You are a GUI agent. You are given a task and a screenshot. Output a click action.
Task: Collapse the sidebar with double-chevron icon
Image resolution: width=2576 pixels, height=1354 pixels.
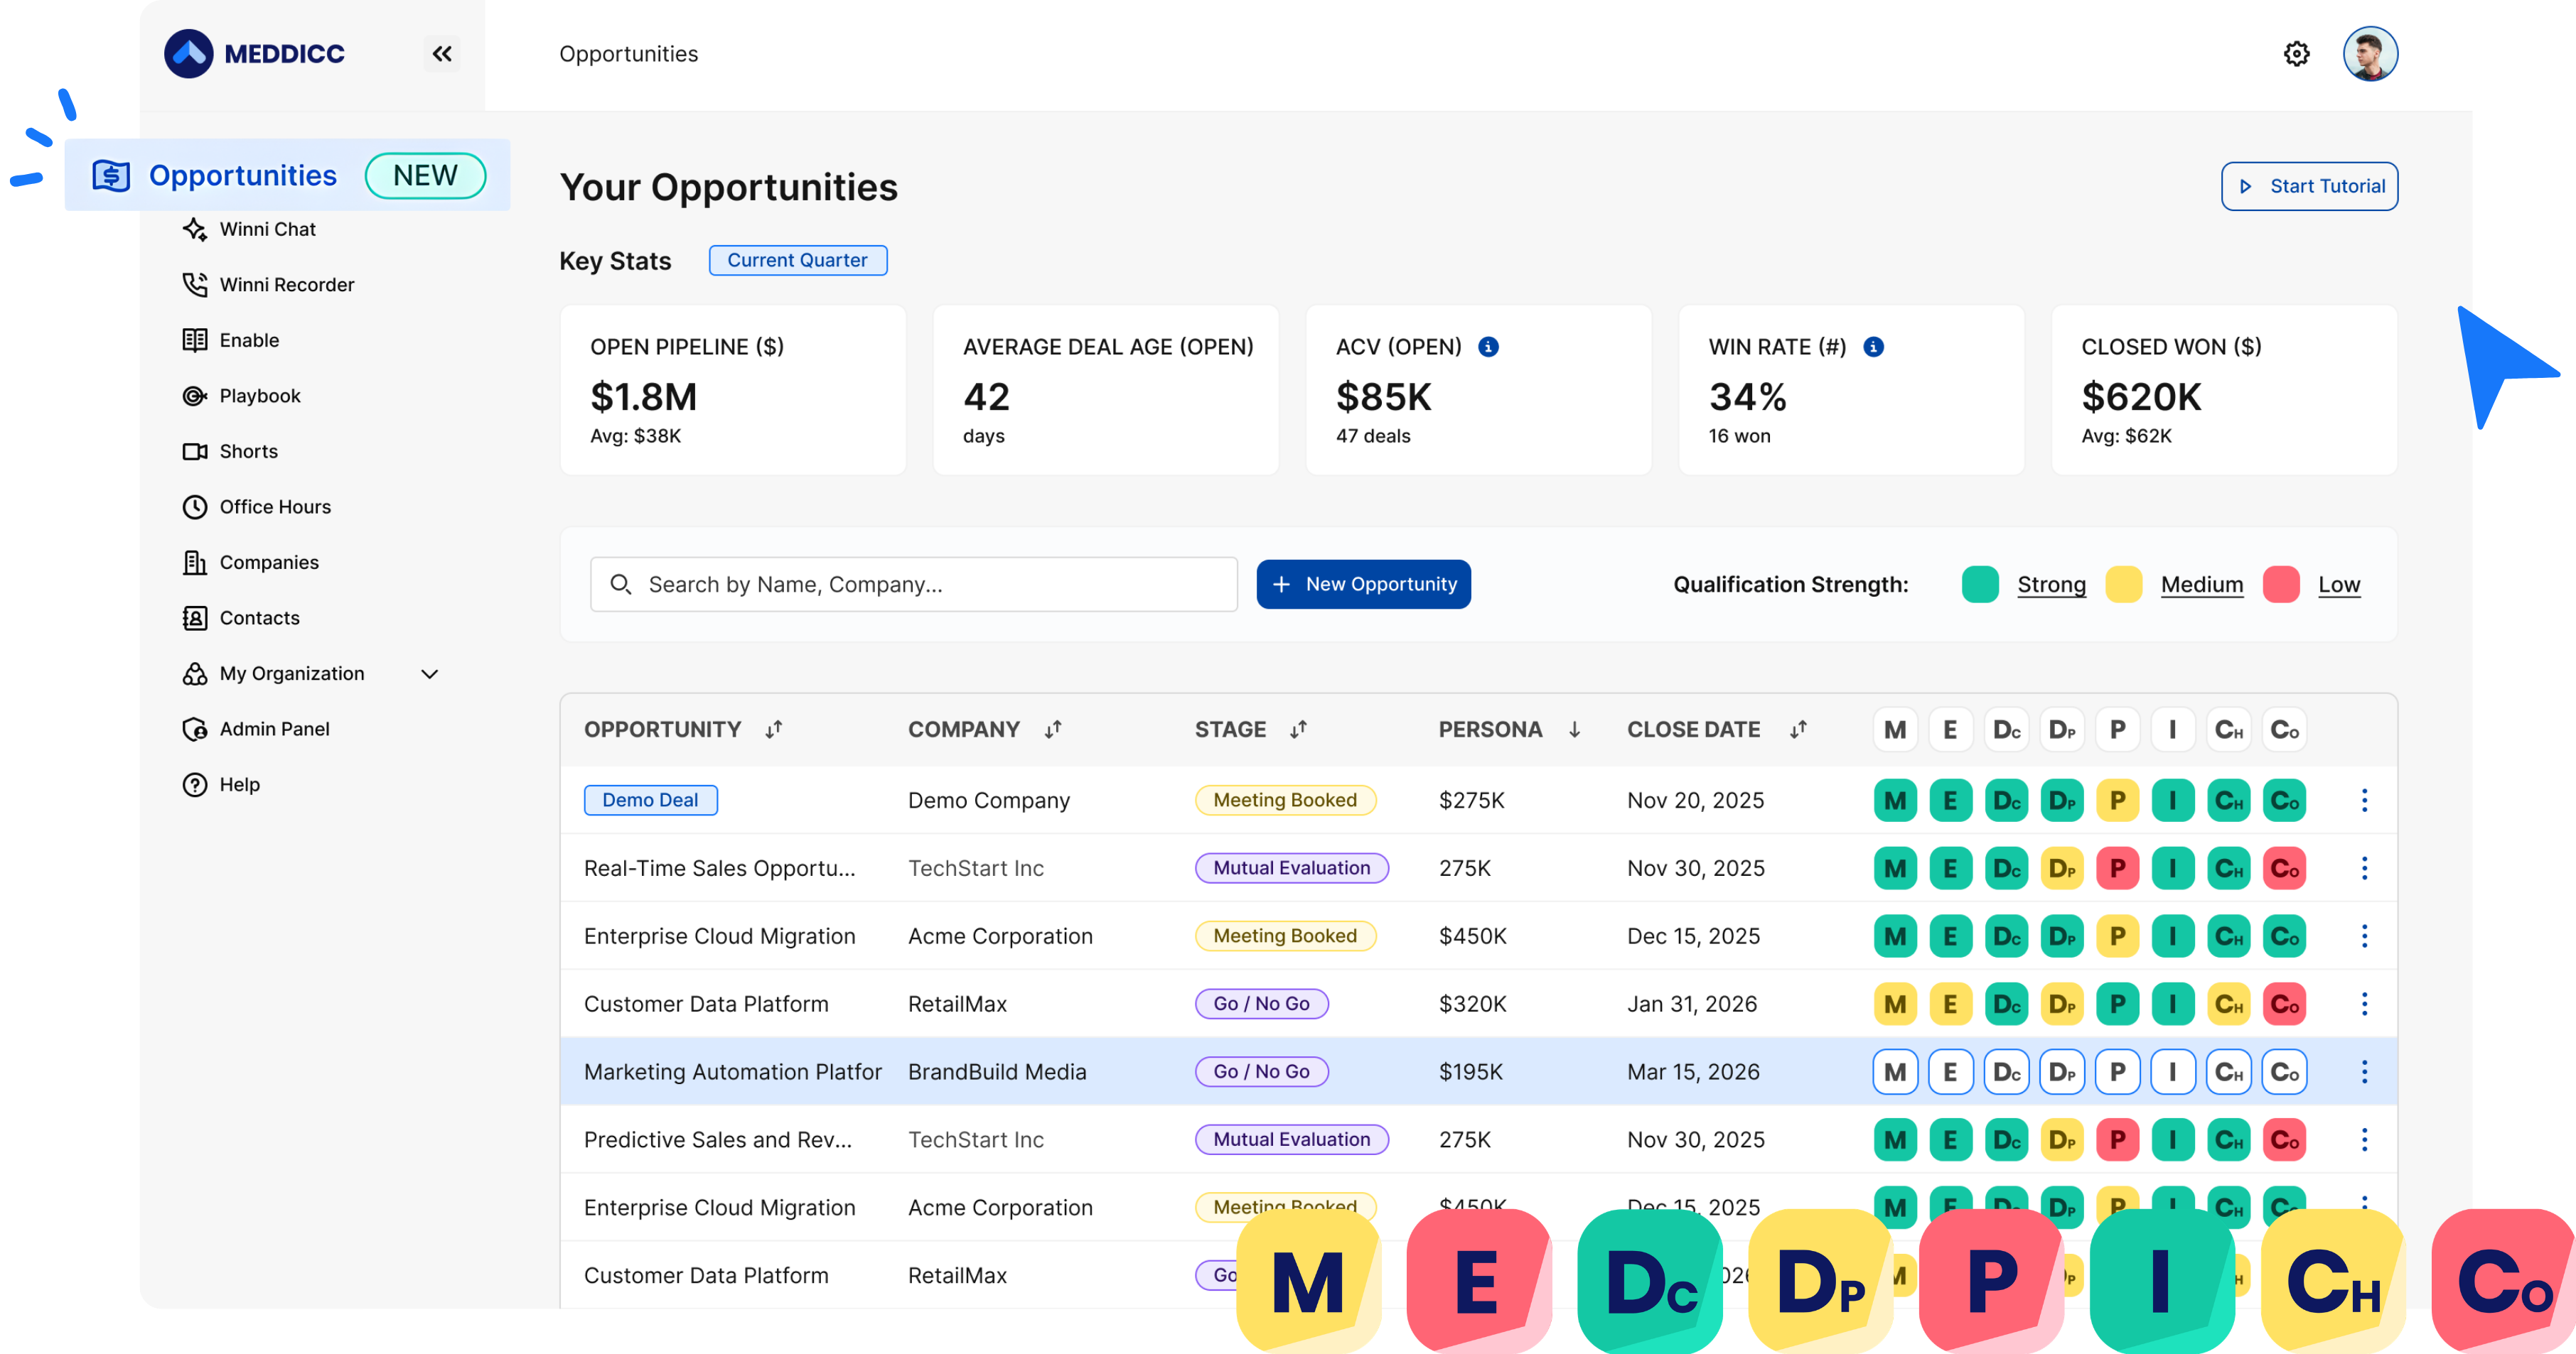pos(442,54)
